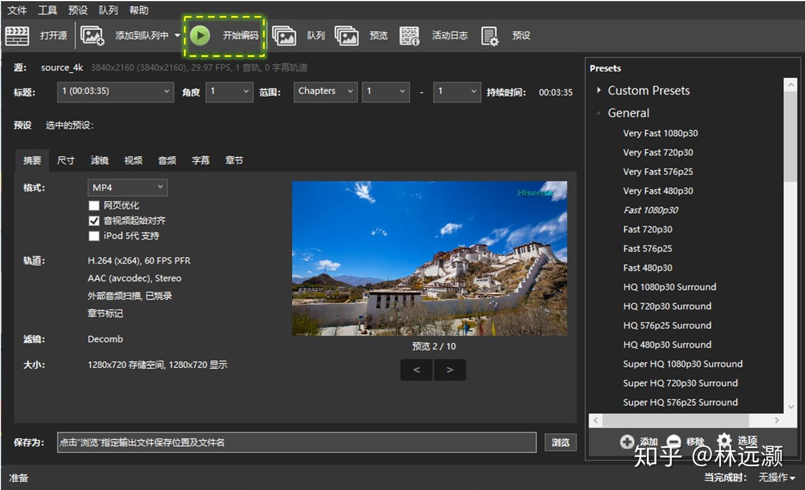The width and height of the screenshot is (805, 490).
Task: Select the Super HQ 1080p30 Surround preset
Action: (683, 364)
